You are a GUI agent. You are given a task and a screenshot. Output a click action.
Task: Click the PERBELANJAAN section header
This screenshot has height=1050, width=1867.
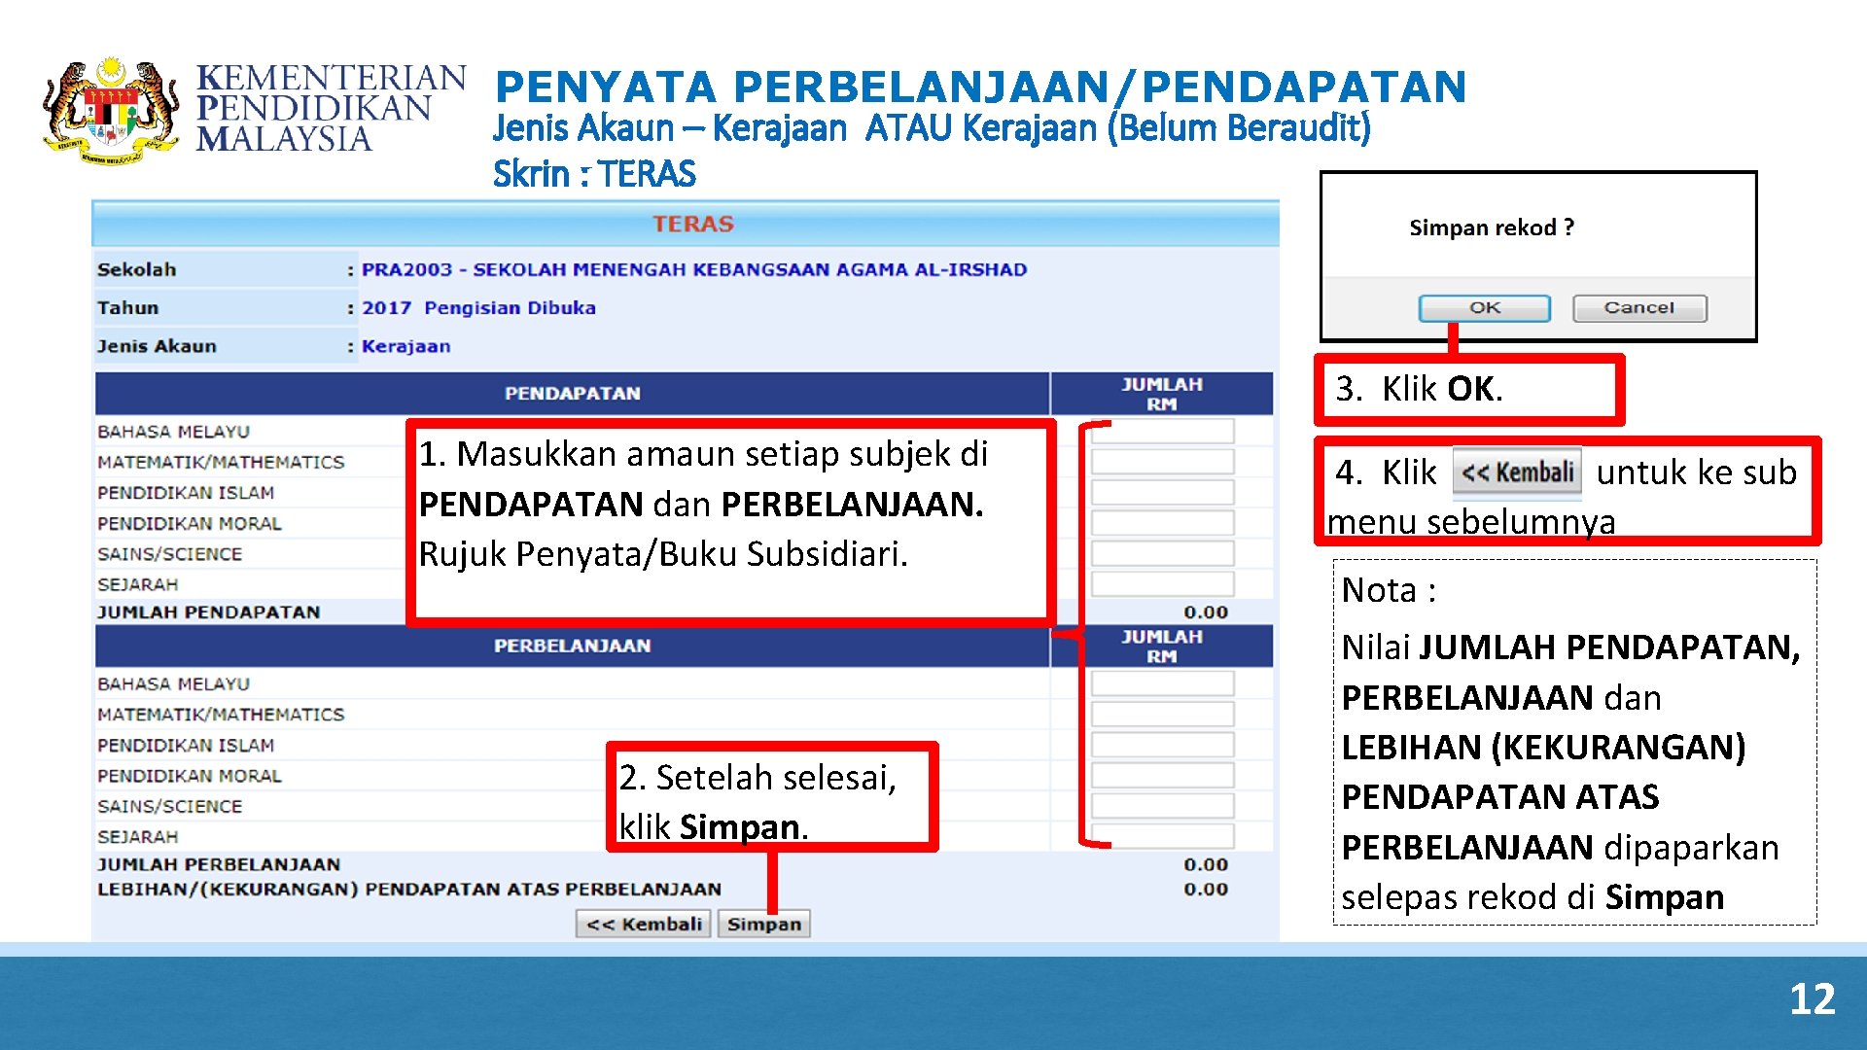click(572, 646)
